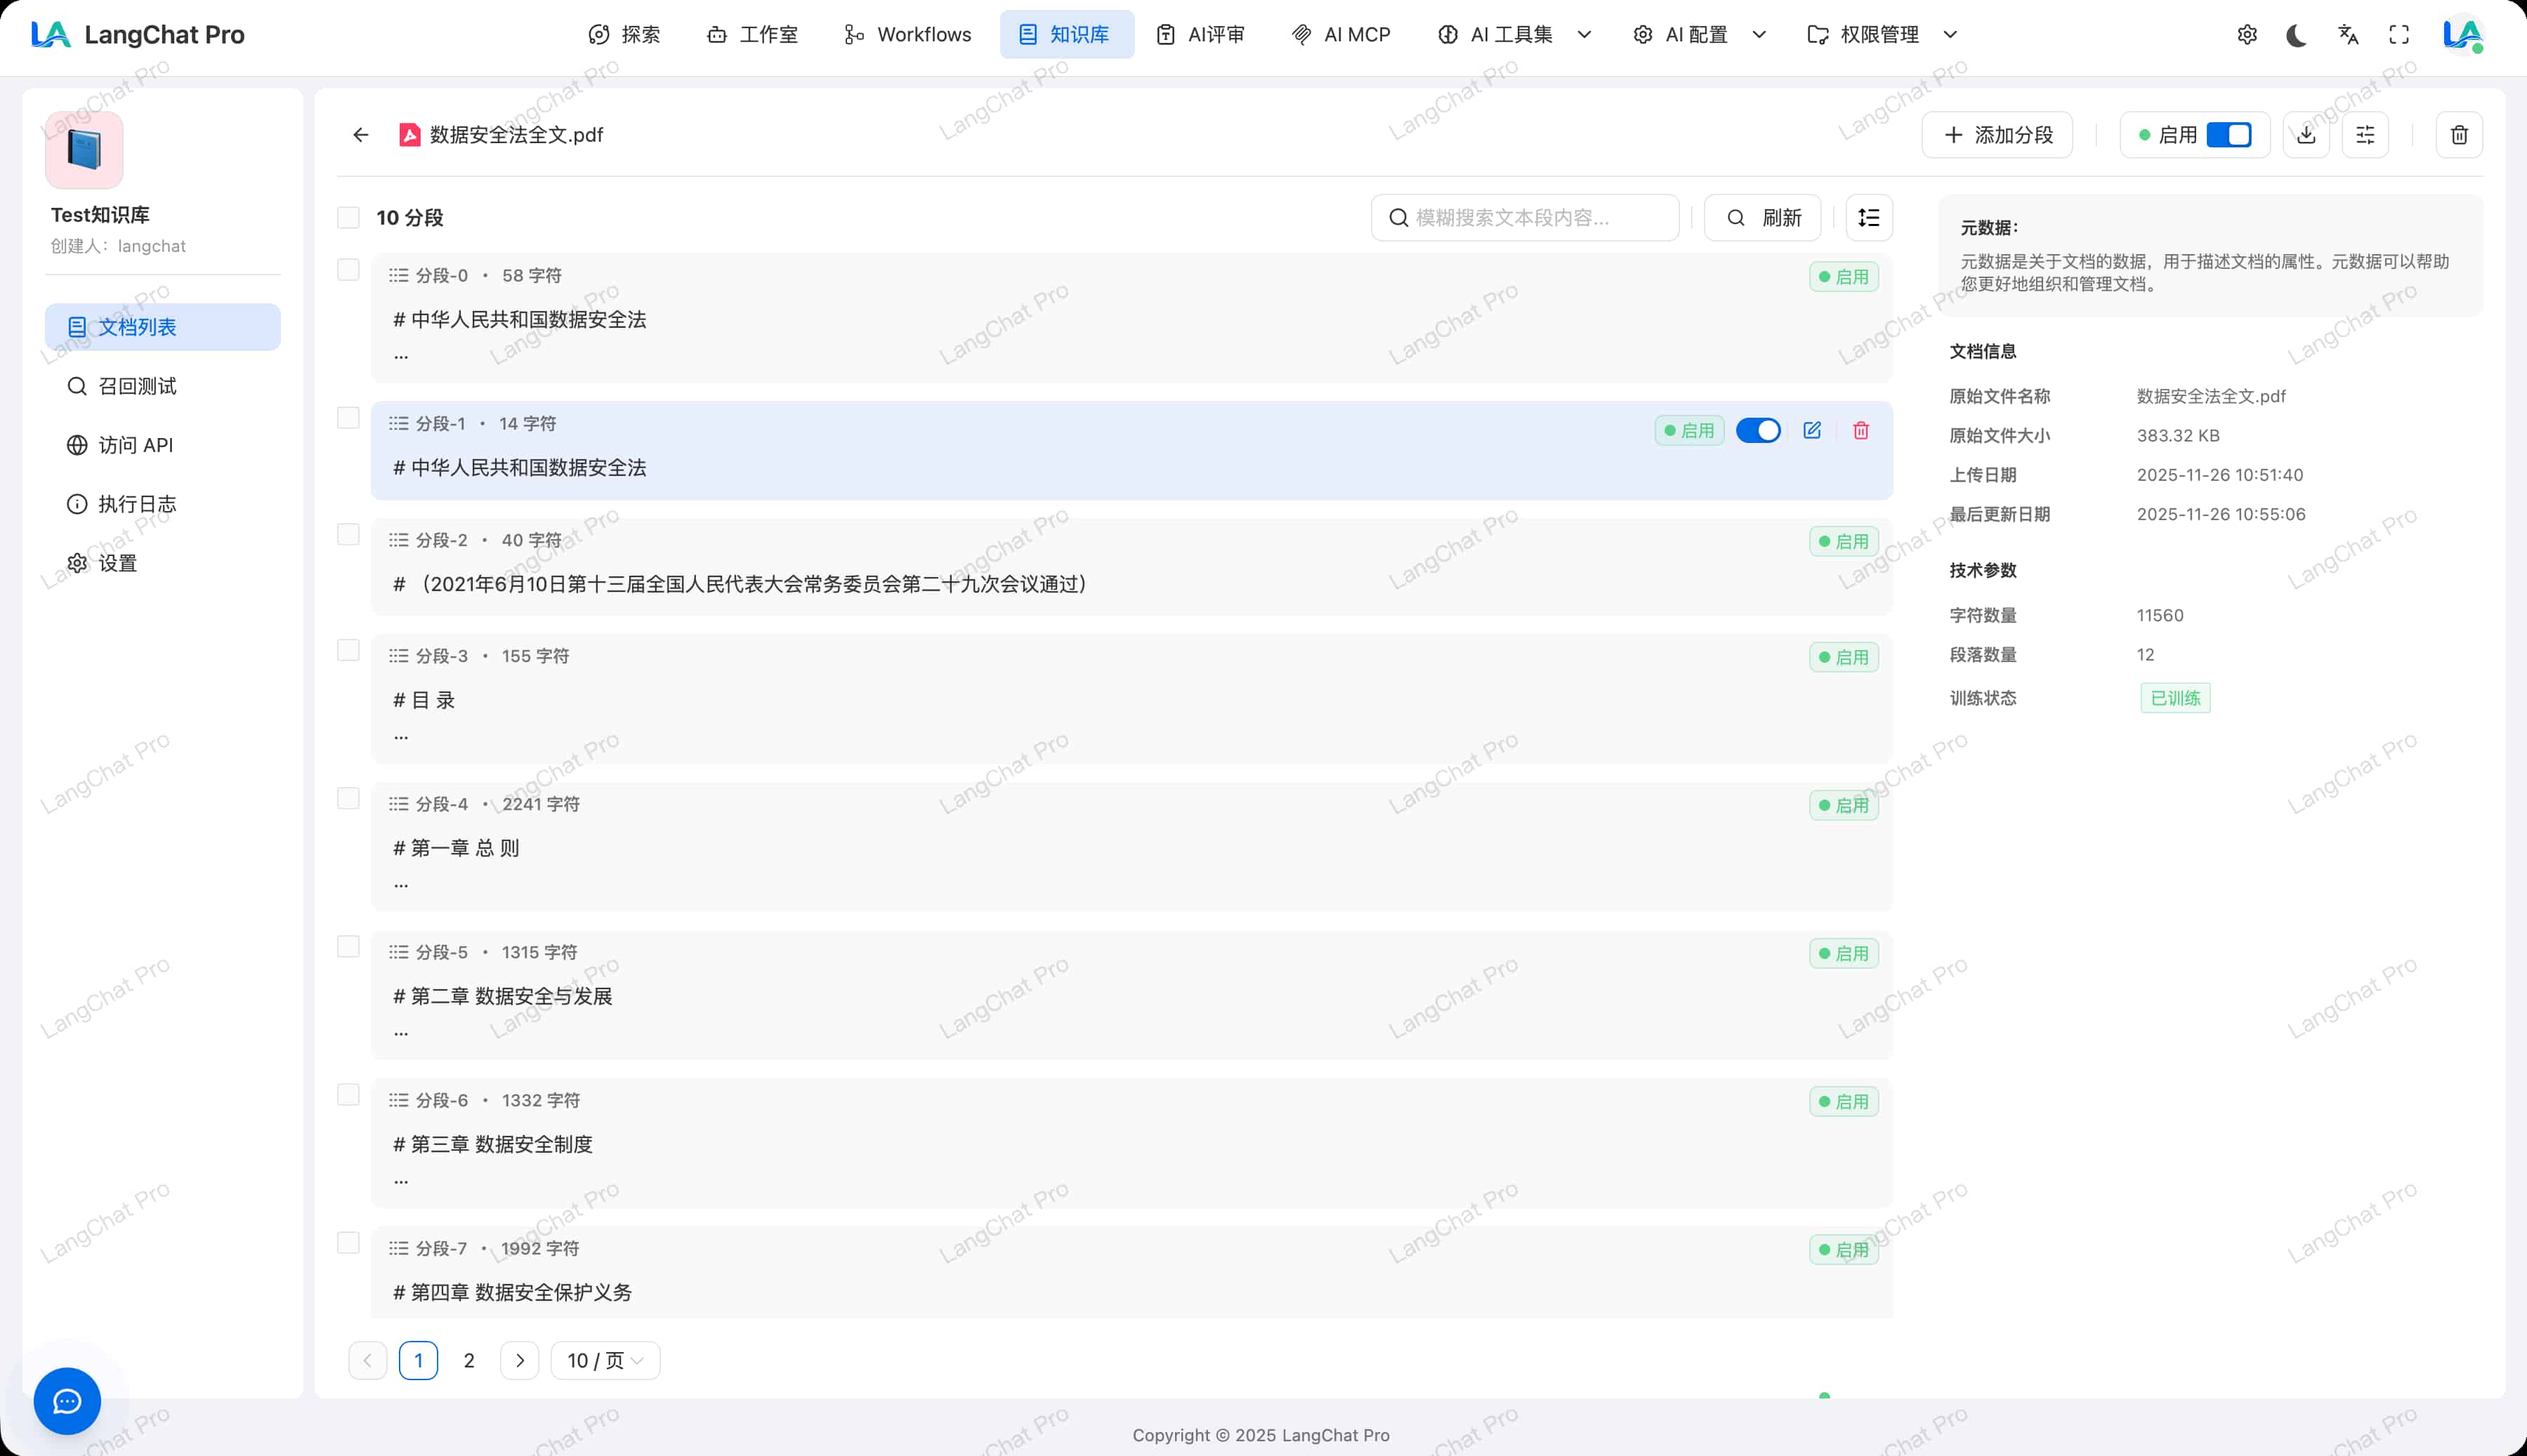Toggle the document 启用 switch off
The height and width of the screenshot is (1456, 2527).
pyautogui.click(x=2229, y=135)
